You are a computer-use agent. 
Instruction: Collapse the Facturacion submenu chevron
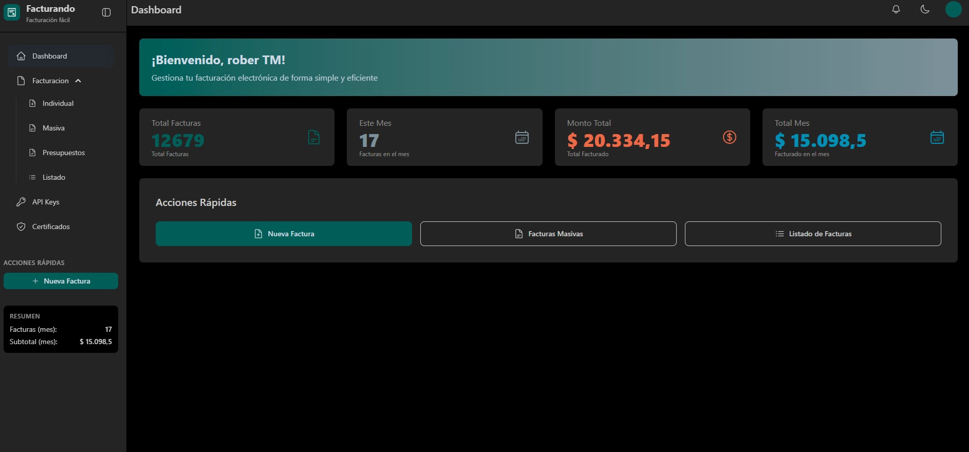tap(78, 81)
